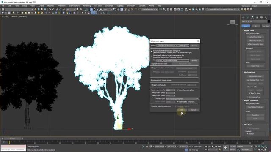271x152 pixels.
Task: Click the Reset Pivot button
Action: tap(255, 66)
